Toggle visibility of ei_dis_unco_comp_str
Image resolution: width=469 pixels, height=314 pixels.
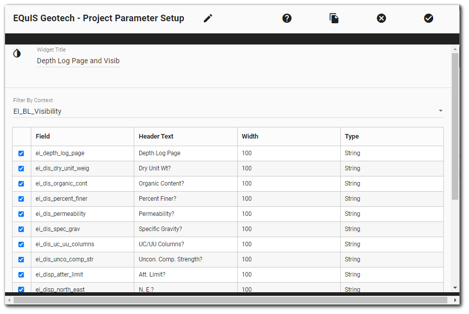pyautogui.click(x=21, y=259)
